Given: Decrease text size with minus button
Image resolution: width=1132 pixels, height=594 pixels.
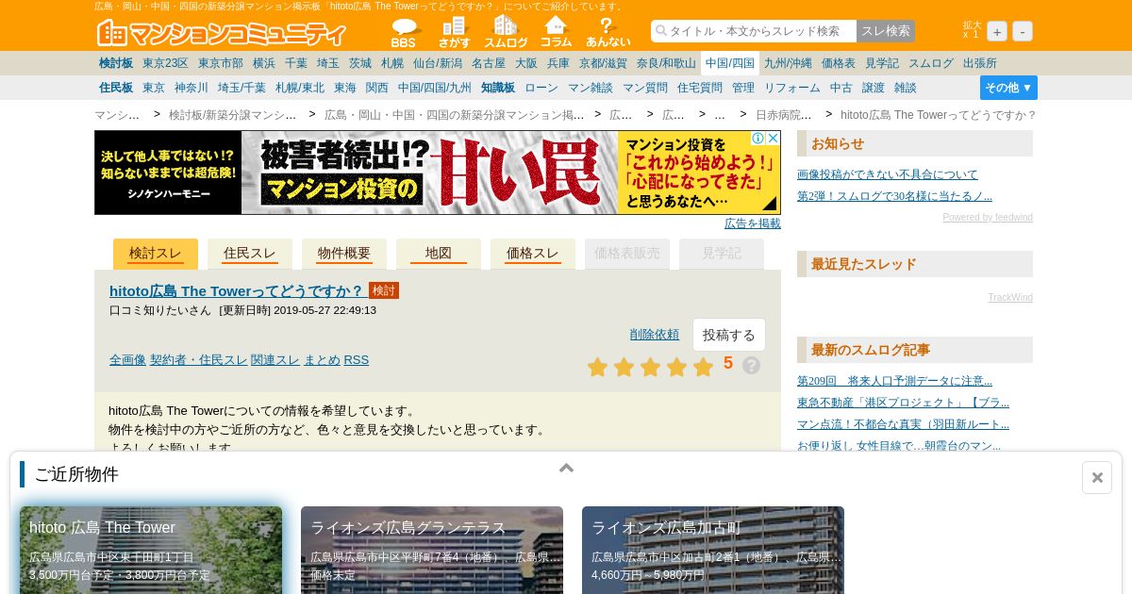Looking at the screenshot, I should [x=1023, y=31].
